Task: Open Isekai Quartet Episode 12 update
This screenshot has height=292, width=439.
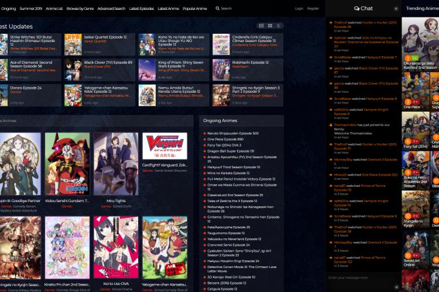Action: pyautogui.click(x=105, y=37)
